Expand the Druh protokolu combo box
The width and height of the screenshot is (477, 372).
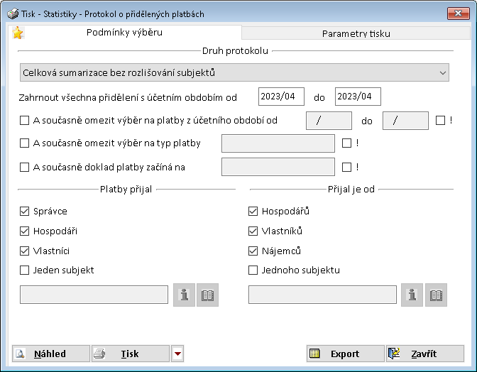[x=443, y=72]
